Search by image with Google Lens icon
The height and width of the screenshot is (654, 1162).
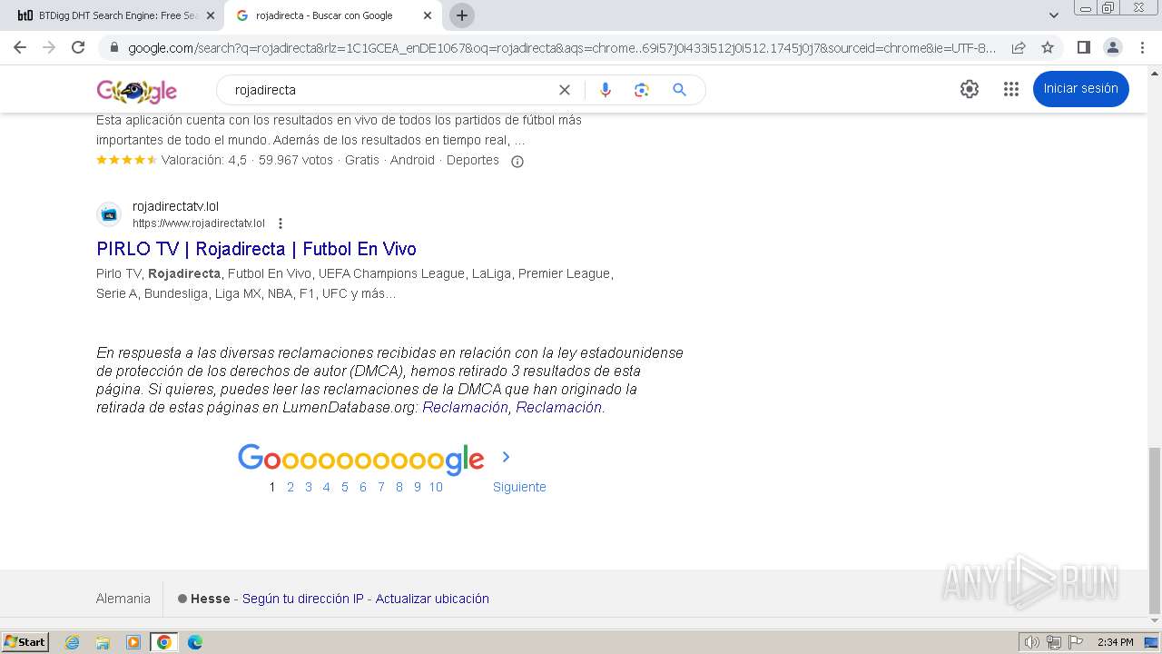click(x=642, y=90)
